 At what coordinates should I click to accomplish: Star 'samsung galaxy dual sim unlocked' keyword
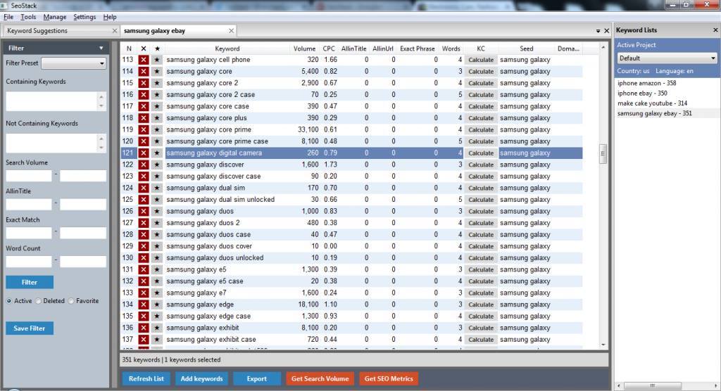click(x=157, y=200)
